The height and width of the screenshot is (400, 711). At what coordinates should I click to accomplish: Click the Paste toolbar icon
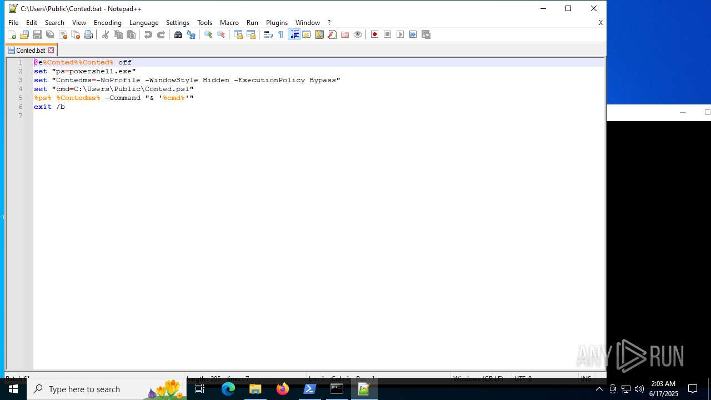coord(131,34)
